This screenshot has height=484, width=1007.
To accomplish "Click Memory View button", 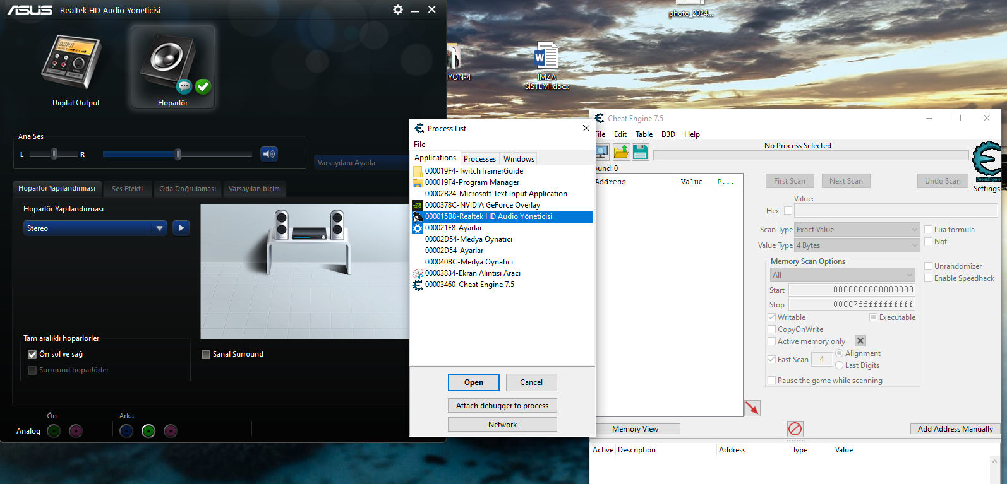I will [x=635, y=429].
